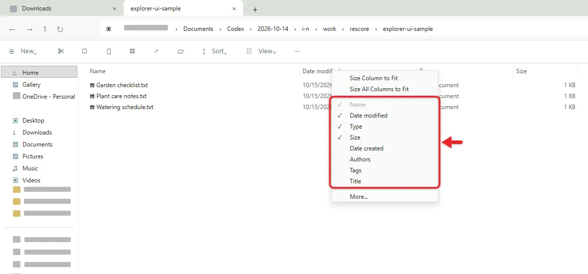This screenshot has height=274, width=588.
Task: Click the Delete icon in toolbar
Action: pyautogui.click(x=180, y=51)
